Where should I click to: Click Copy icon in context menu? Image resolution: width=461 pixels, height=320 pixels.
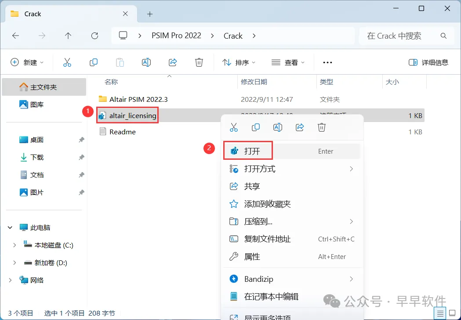pyautogui.click(x=256, y=127)
